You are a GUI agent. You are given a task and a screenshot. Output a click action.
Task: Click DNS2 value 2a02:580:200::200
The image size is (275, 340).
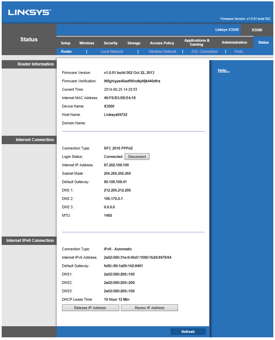tap(119, 283)
